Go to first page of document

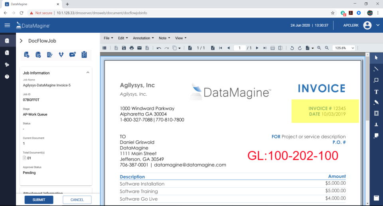coord(221,48)
